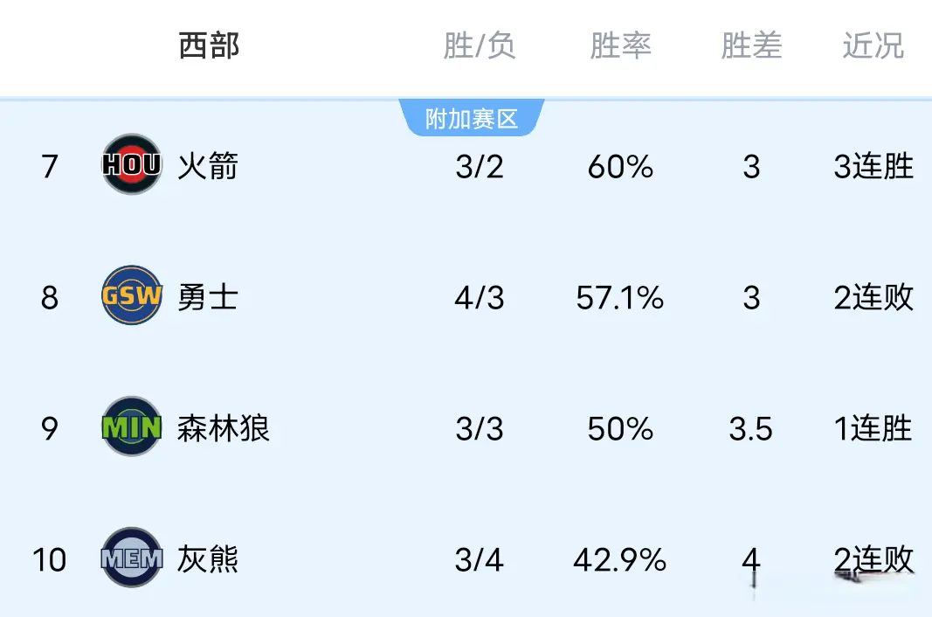Screen dimensions: 932x617
Task: Tap the Golden State GSW logo
Action: tap(132, 295)
